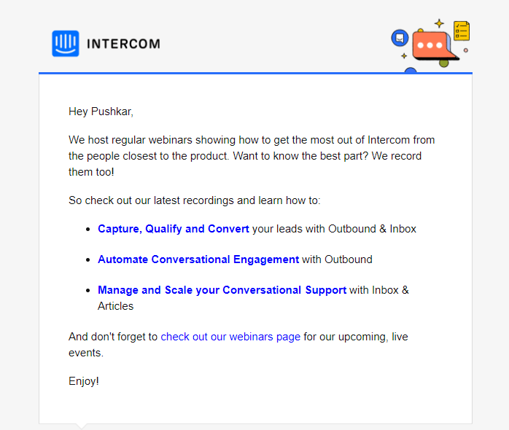The width and height of the screenshot is (509, 430).
Task: Click the So check out our latest recordings sentence
Action: pyautogui.click(x=195, y=200)
